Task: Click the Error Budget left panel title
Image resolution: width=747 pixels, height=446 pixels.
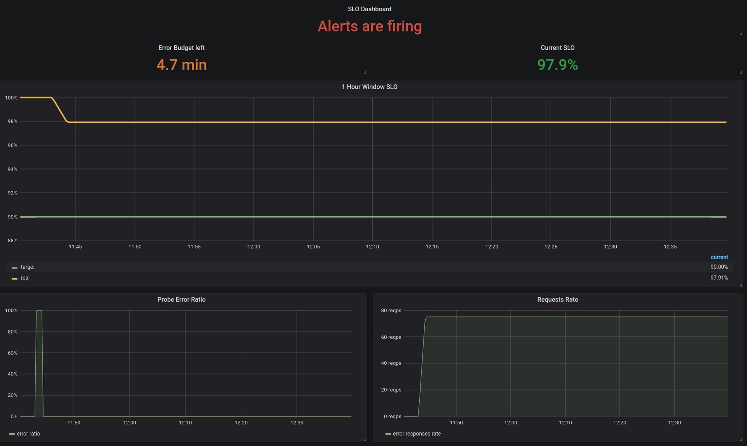Action: (x=181, y=48)
